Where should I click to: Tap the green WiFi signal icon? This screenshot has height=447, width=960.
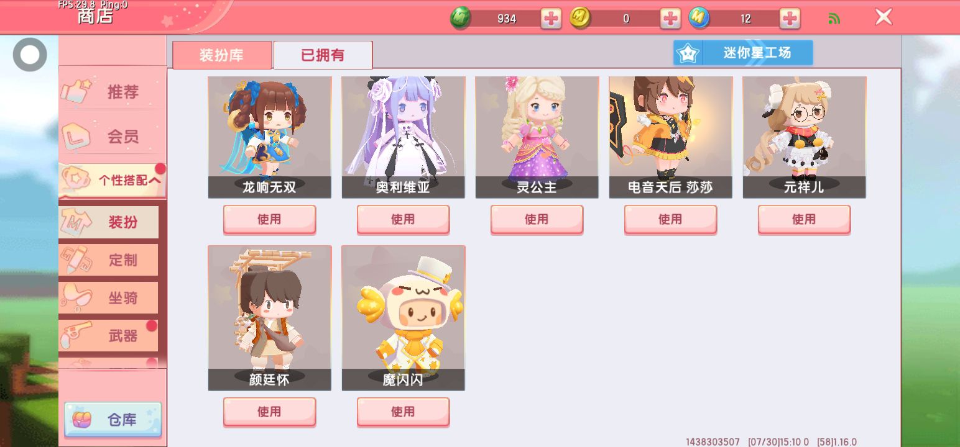click(834, 19)
